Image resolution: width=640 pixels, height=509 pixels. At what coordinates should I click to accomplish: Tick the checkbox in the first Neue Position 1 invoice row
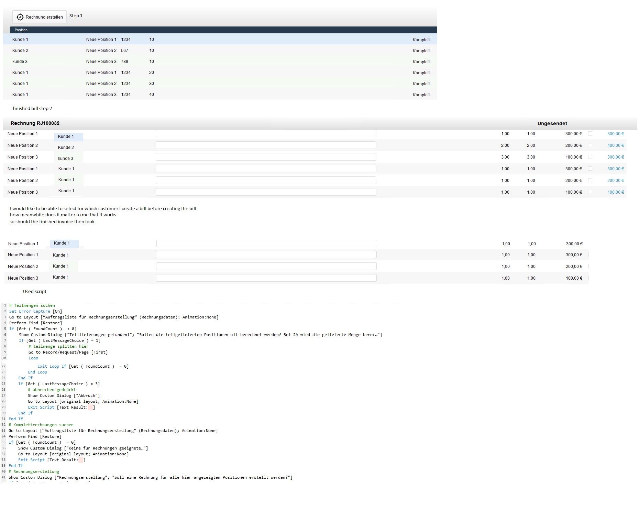590,133
